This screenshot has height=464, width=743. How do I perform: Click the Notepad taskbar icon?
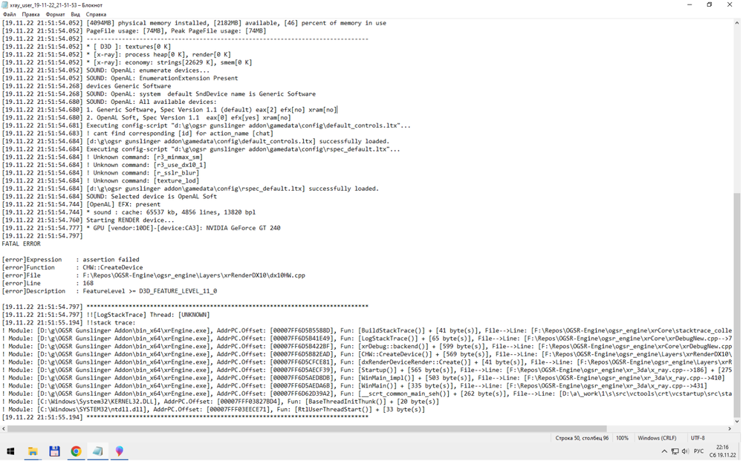pos(97,451)
